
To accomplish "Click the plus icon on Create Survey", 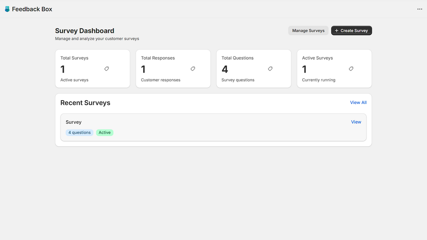I will tap(337, 31).
